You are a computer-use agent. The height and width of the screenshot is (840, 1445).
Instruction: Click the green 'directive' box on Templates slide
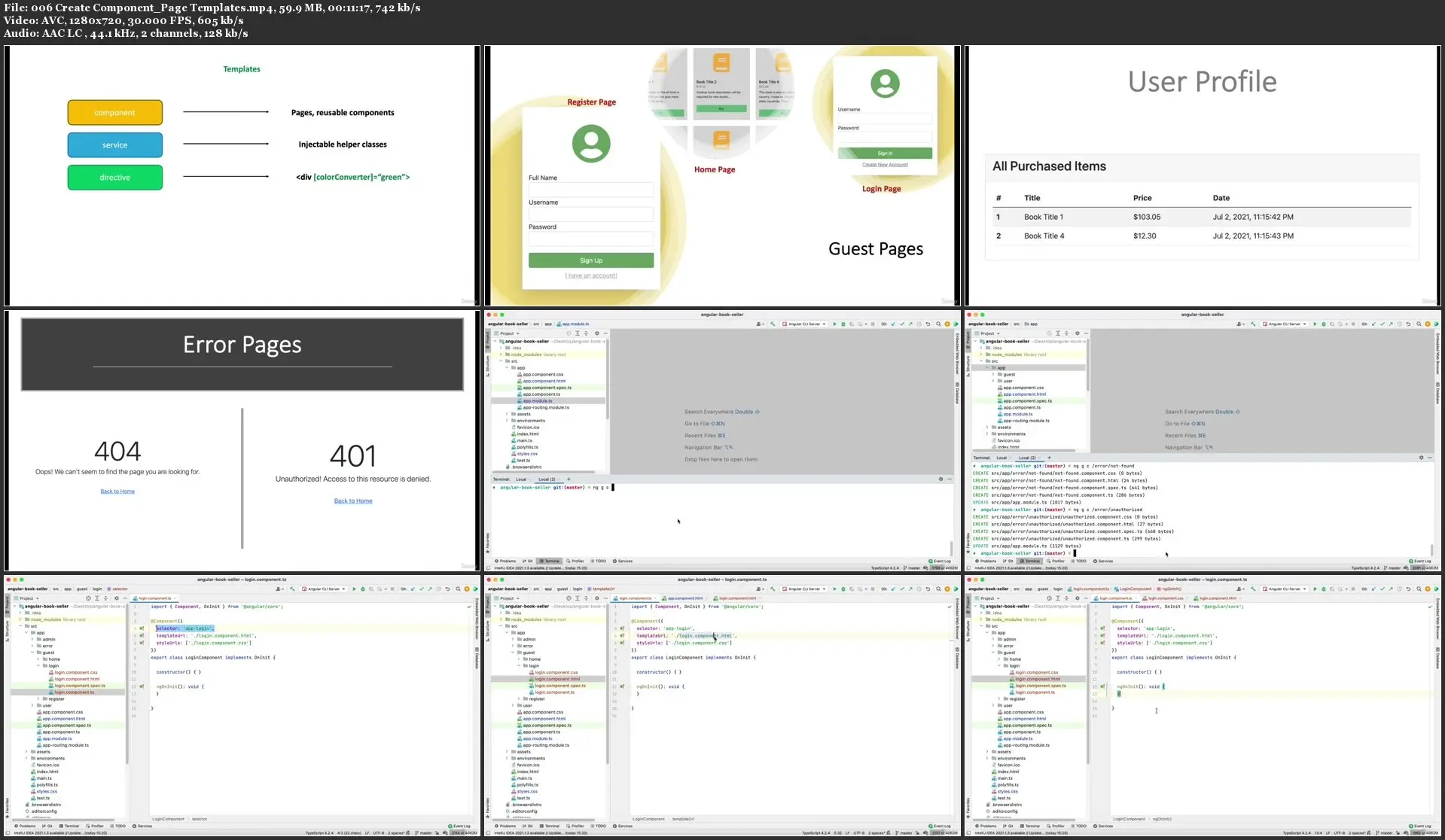pyautogui.click(x=114, y=177)
